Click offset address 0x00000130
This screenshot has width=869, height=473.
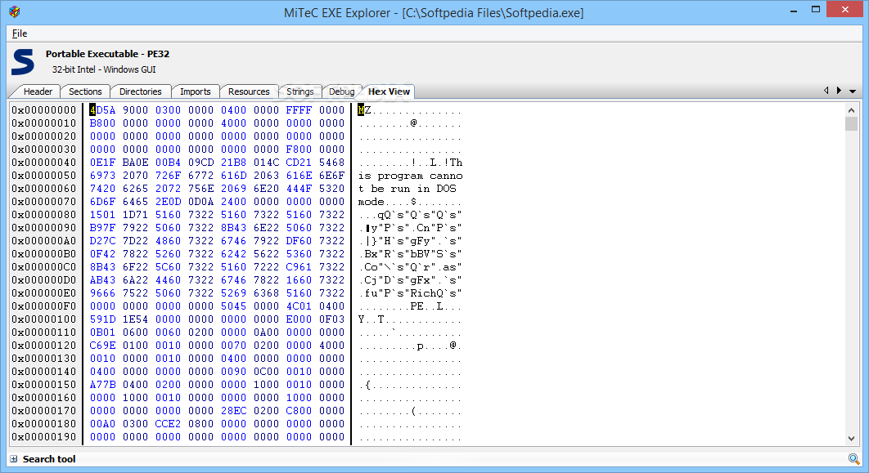click(x=44, y=359)
